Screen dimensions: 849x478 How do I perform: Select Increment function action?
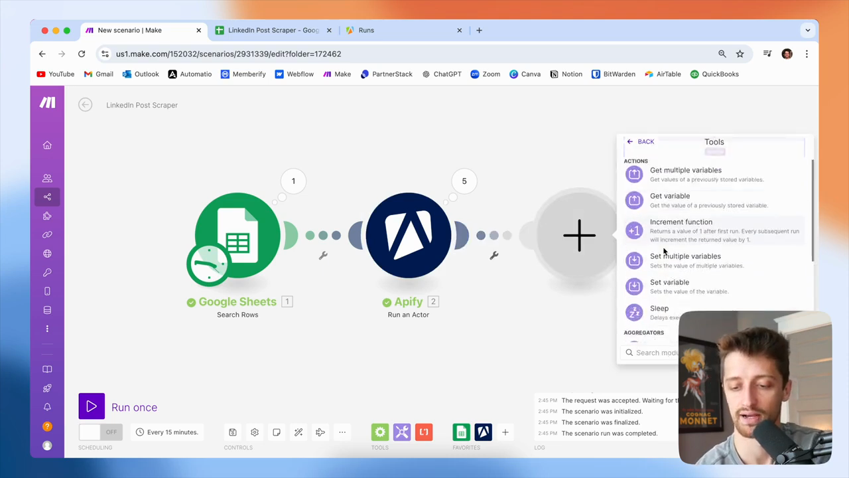point(714,230)
